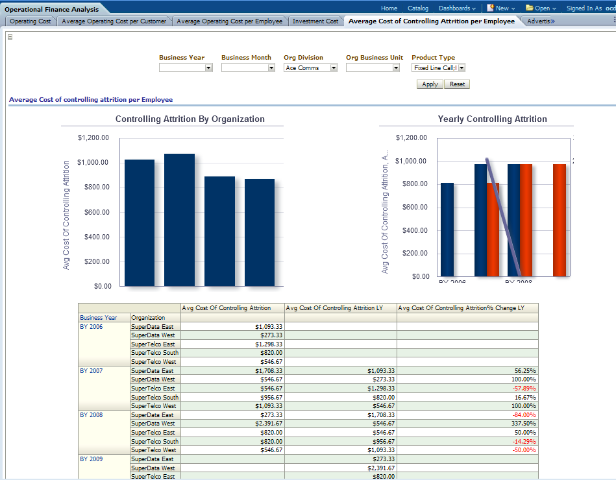This screenshot has width=616, height=480.
Task: Expand the Dashboards menu
Action: pos(457,8)
